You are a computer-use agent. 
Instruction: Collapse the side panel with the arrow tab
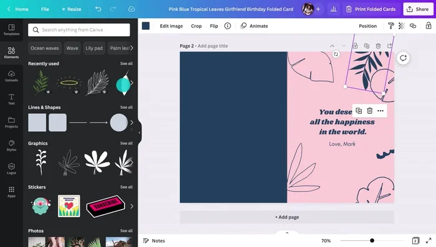coord(140,133)
